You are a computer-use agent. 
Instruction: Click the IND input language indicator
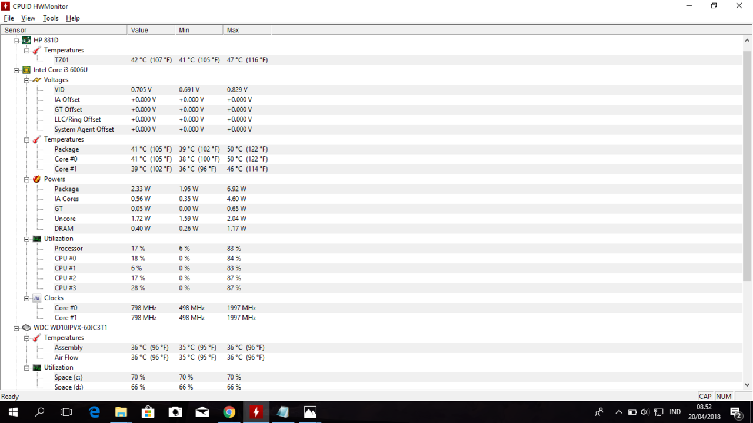[675, 412]
